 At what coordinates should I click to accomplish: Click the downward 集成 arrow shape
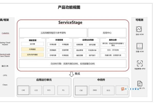[72, 74]
